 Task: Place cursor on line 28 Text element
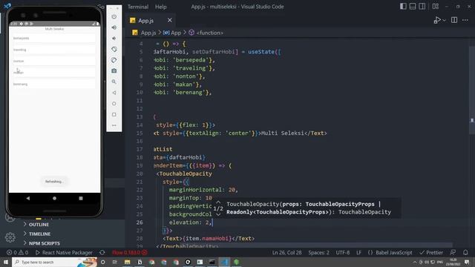(x=209, y=239)
